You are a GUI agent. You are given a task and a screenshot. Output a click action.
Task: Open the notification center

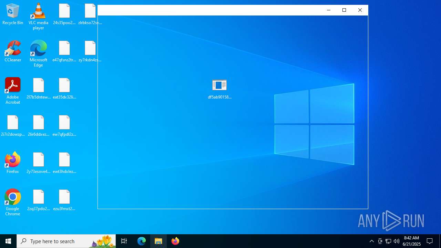coord(430,241)
